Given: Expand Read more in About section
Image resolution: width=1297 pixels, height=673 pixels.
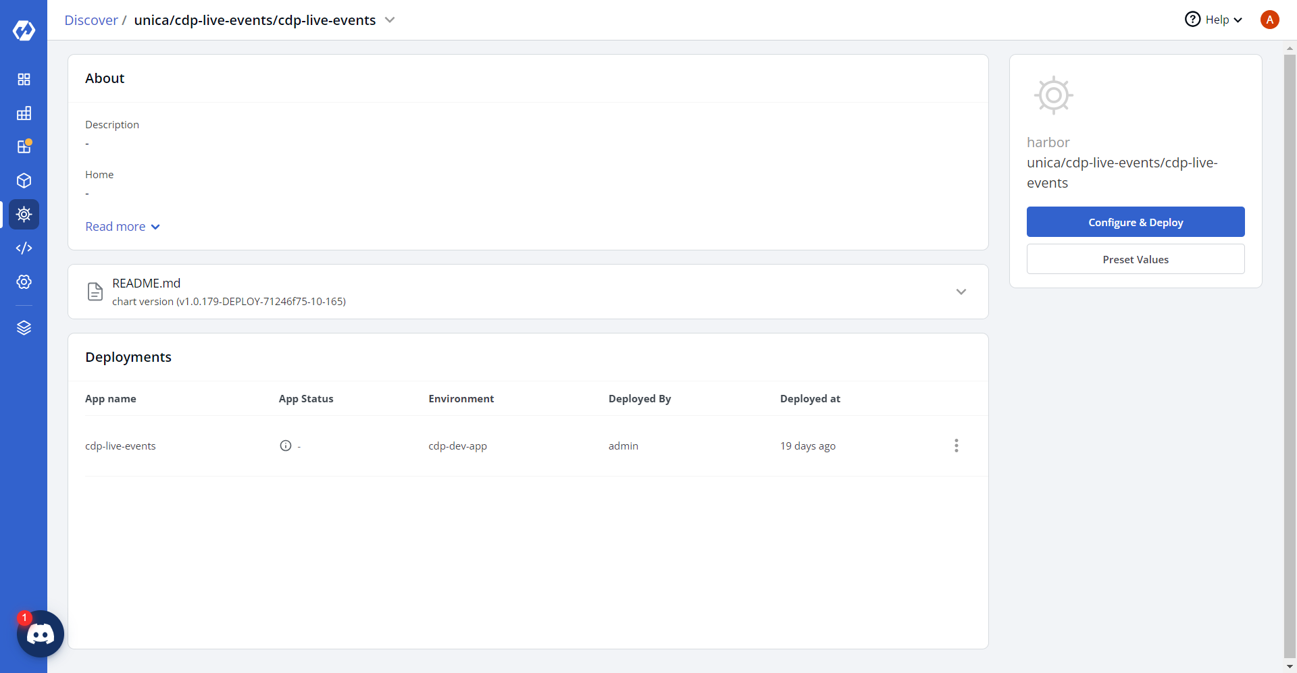Looking at the screenshot, I should coord(122,227).
